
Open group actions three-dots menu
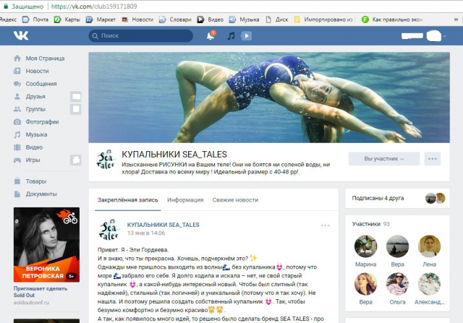[433, 159]
